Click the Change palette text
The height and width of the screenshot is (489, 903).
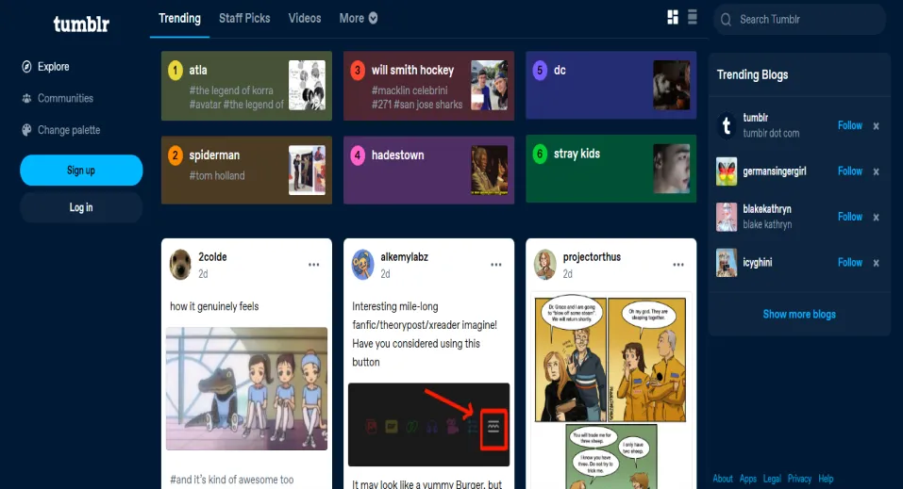(x=69, y=130)
